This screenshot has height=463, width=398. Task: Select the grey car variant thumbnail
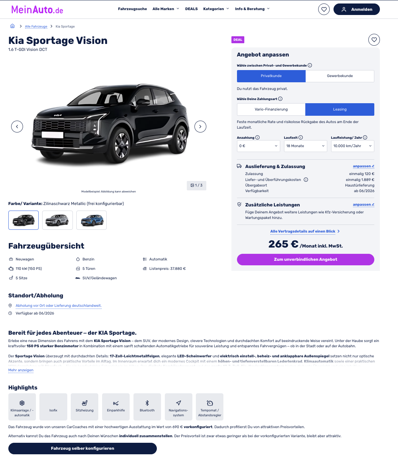click(x=58, y=220)
